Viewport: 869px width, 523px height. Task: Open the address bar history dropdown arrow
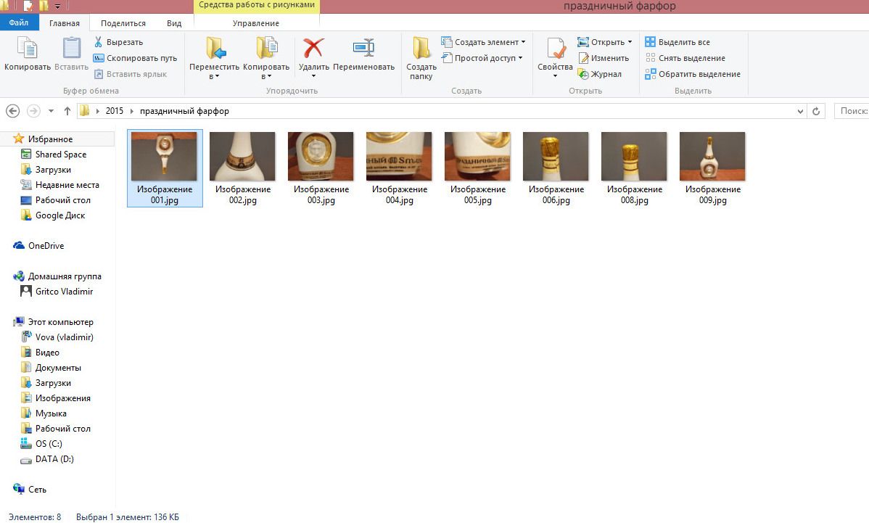click(800, 112)
